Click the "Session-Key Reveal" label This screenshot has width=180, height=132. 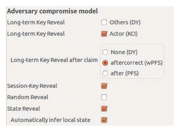32,86
